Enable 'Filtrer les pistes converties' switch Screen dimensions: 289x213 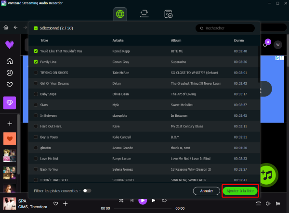(x=87, y=191)
